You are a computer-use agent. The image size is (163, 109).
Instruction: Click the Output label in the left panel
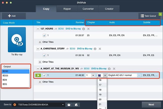7,67
